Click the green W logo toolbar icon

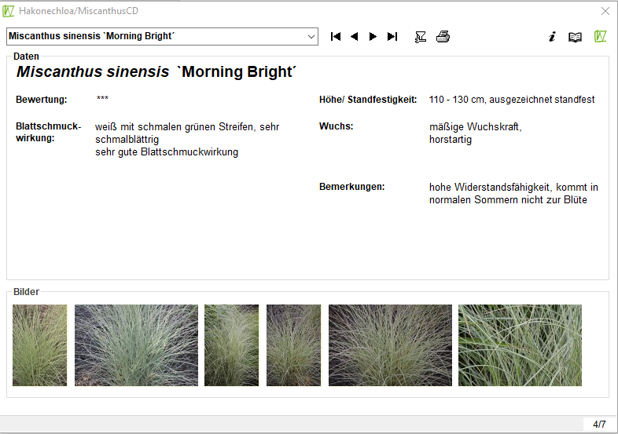click(601, 37)
